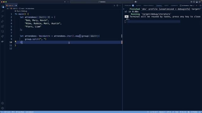This screenshot has width=202, height=113.
Task: Open the Manage gear icon
Action: click(x=3, y=108)
